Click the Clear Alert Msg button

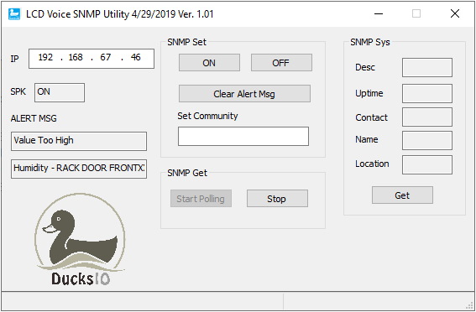[x=244, y=94]
